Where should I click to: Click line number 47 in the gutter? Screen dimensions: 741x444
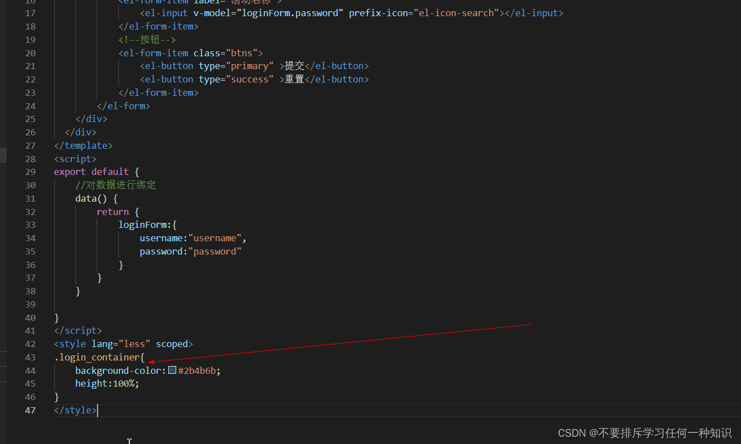(30, 410)
